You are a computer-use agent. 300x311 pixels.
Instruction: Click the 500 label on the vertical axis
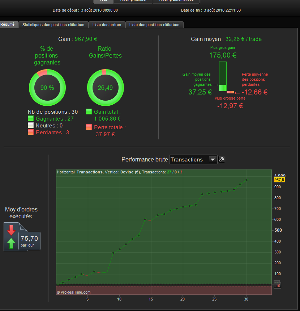278,230
